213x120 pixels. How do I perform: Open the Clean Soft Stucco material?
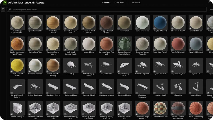(196, 22)
